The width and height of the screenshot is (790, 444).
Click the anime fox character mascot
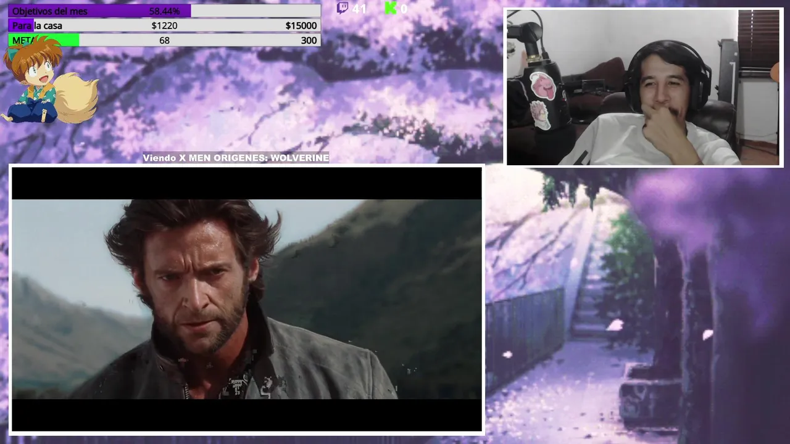(x=49, y=79)
